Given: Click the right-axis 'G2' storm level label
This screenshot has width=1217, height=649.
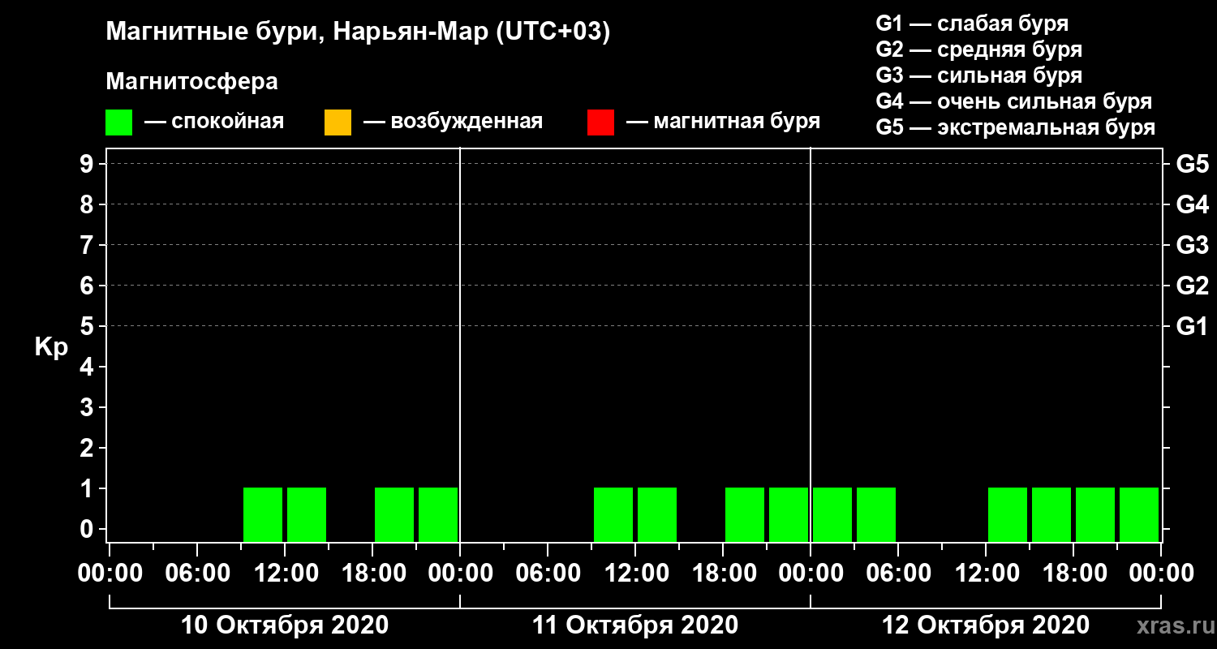Looking at the screenshot, I should click(1192, 286).
